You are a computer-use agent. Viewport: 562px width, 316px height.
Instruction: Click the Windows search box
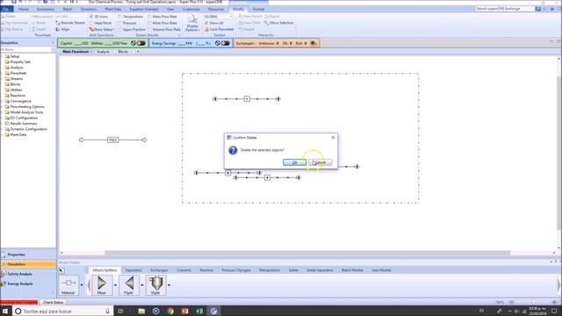(x=62, y=312)
